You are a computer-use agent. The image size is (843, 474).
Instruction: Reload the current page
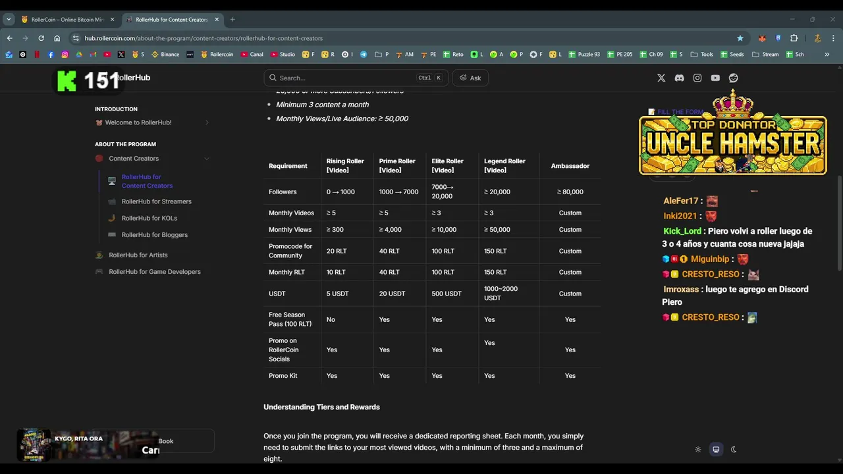point(41,38)
